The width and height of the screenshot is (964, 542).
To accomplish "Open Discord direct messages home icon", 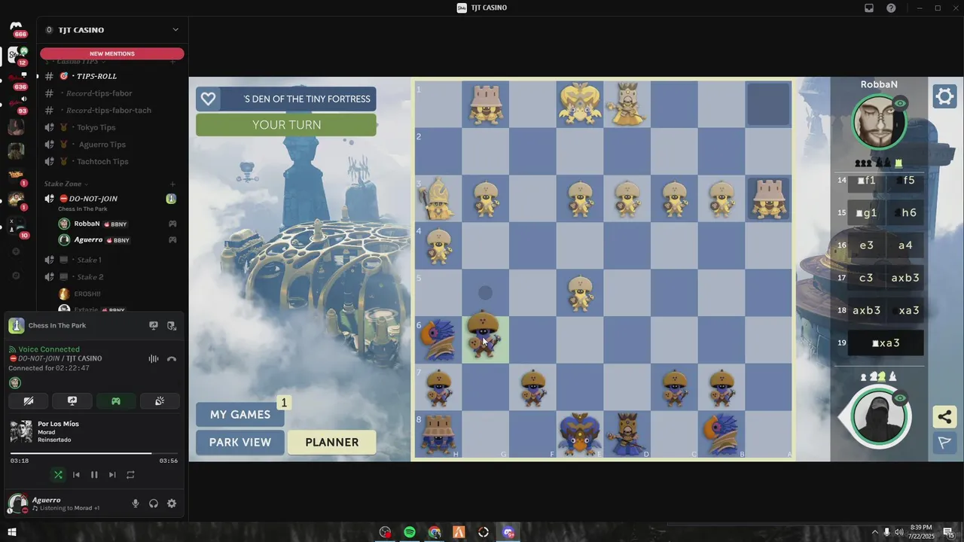I will (x=16, y=28).
